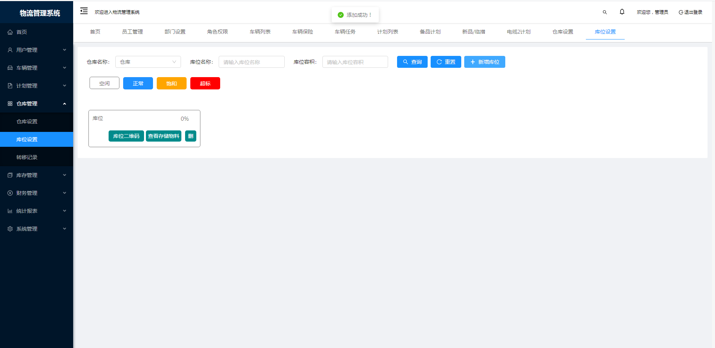The height and width of the screenshot is (348, 715).
Task: Filter by the orange 饱和 status tag
Action: 172,83
